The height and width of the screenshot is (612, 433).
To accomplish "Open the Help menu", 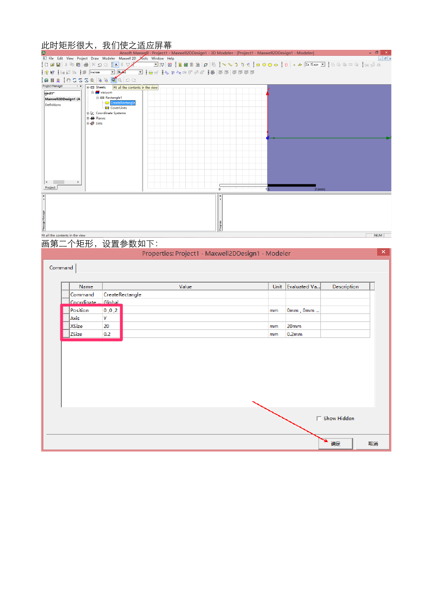I will tap(170, 58).
